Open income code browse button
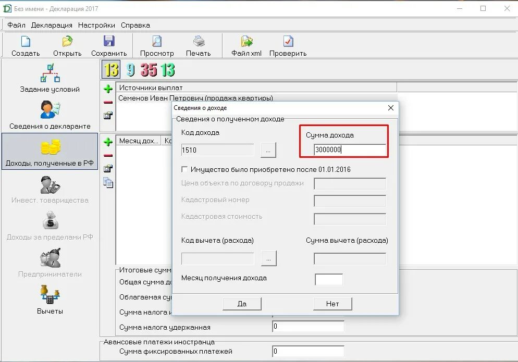The image size is (518, 362). pyautogui.click(x=268, y=151)
